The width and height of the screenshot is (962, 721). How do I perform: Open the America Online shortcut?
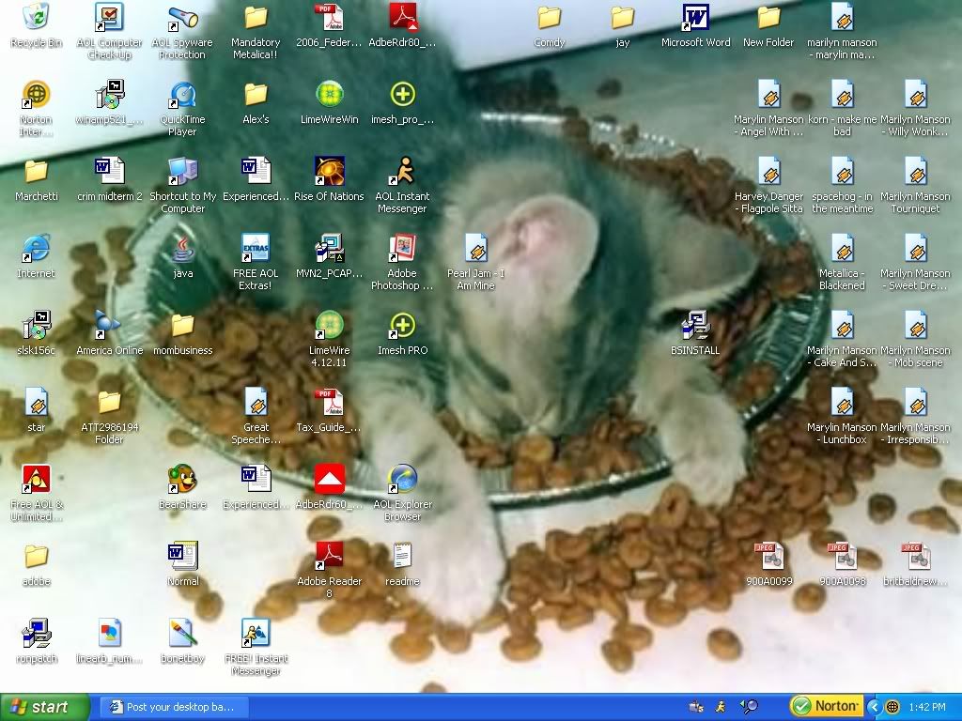(109, 326)
